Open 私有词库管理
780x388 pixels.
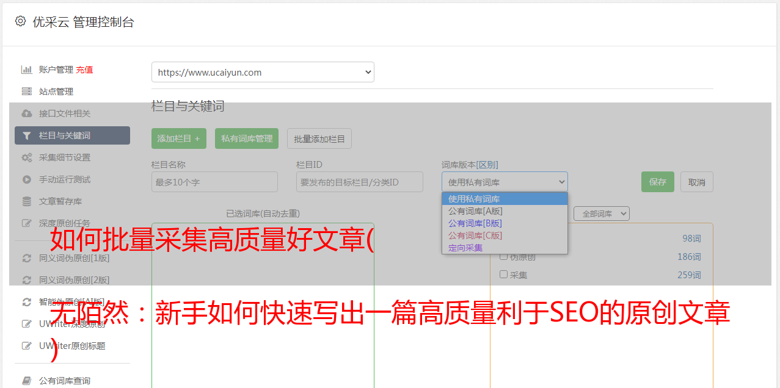[247, 138]
